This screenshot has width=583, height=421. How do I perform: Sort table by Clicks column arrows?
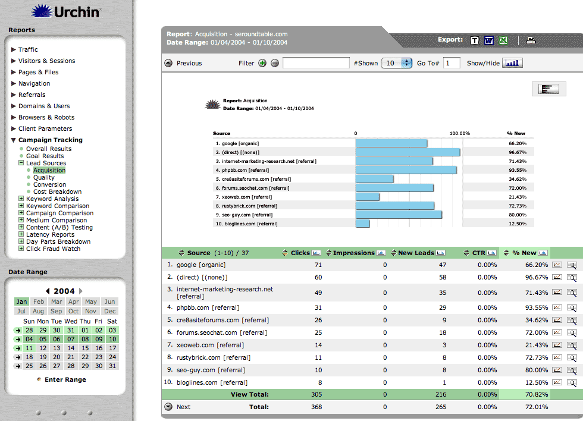tap(285, 253)
